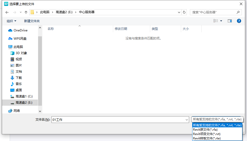The width and height of the screenshot is (247, 141).
Task: Click the back navigation arrow
Action: 7,12
